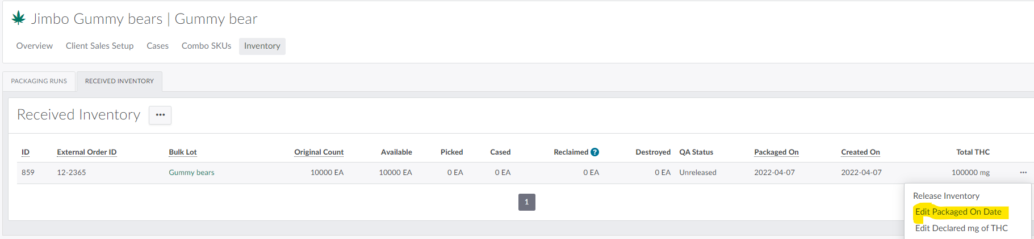The width and height of the screenshot is (1034, 239).
Task: Open the Combo SKUs tab
Action: (x=206, y=46)
